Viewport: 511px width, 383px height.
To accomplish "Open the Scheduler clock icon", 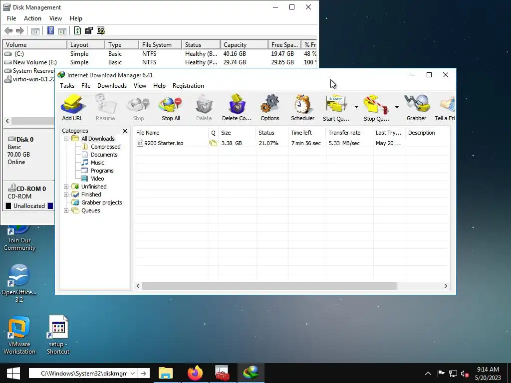I will point(302,108).
